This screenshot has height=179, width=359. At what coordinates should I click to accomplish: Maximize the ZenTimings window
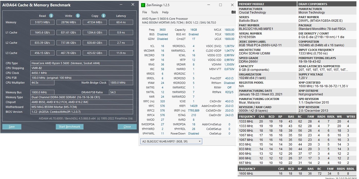coord(220,5)
